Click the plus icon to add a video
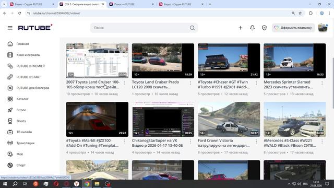Screen dimensions: 334x188 coord(240,28)
